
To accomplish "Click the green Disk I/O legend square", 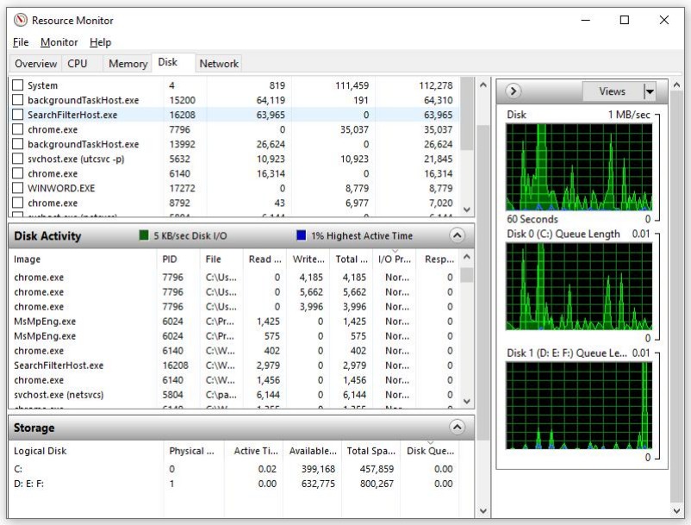I will pos(144,235).
